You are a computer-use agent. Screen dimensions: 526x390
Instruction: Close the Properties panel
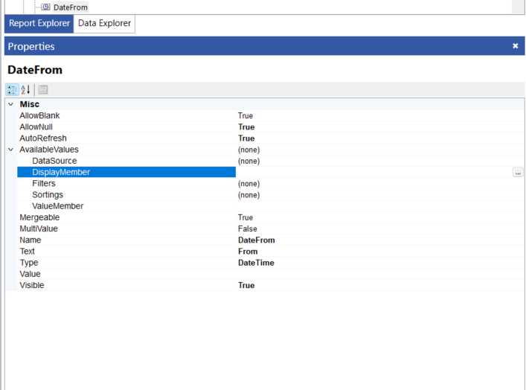pyautogui.click(x=515, y=46)
